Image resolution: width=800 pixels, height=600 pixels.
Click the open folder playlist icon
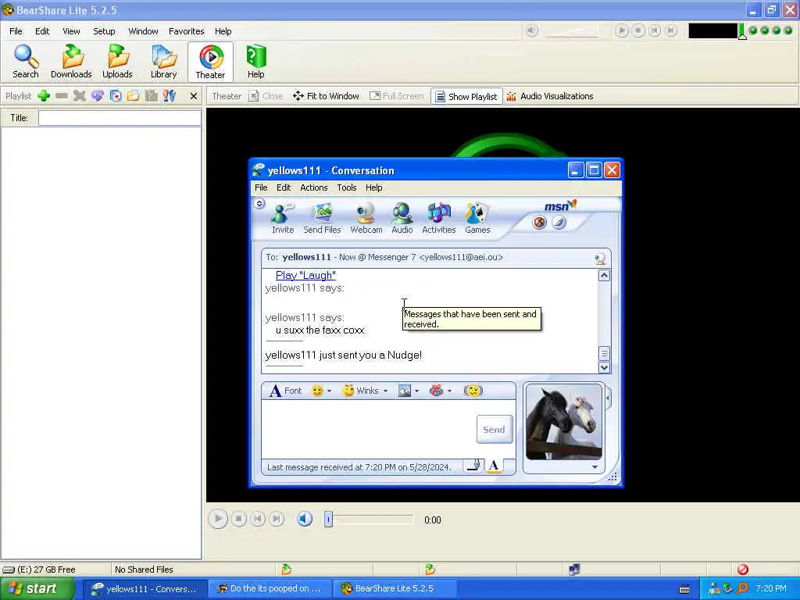(x=133, y=96)
